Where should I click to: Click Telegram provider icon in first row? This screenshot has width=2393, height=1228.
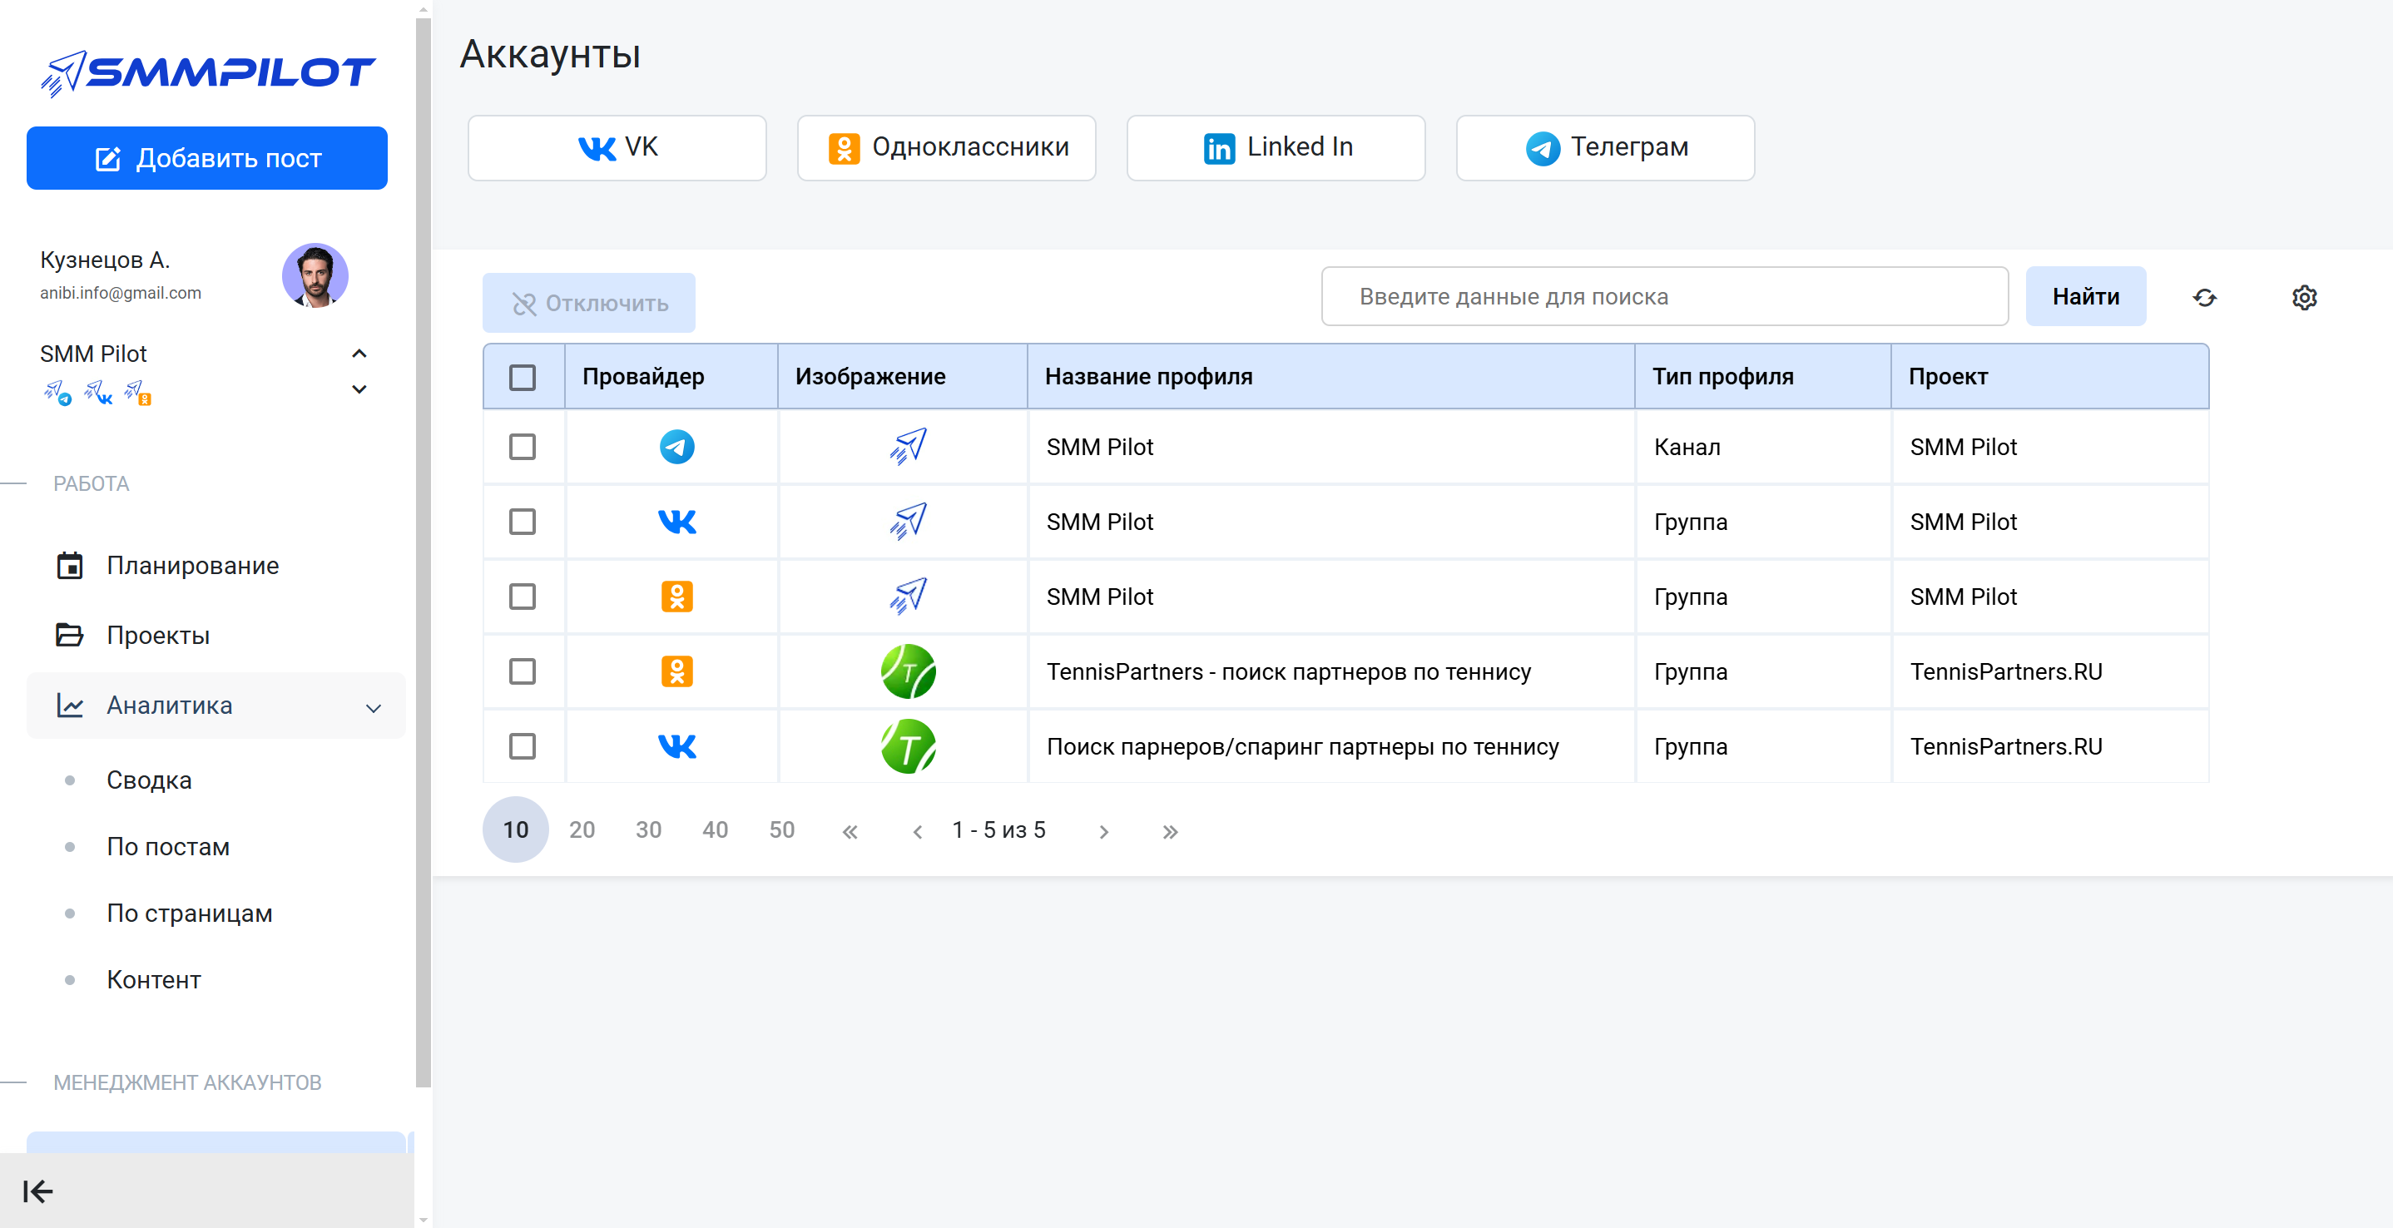coord(676,447)
